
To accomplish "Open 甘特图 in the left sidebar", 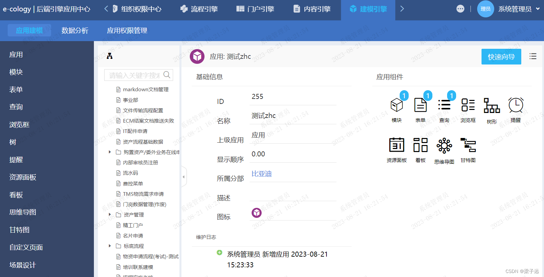I will coord(19,230).
